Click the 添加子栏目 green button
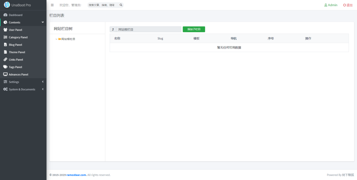357x180 pixels. tap(194, 29)
